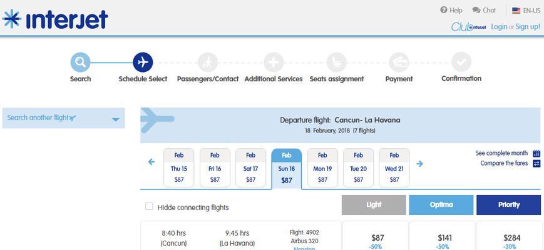Click the Login link
Image resolution: width=544 pixels, height=250 pixels.
(499, 27)
